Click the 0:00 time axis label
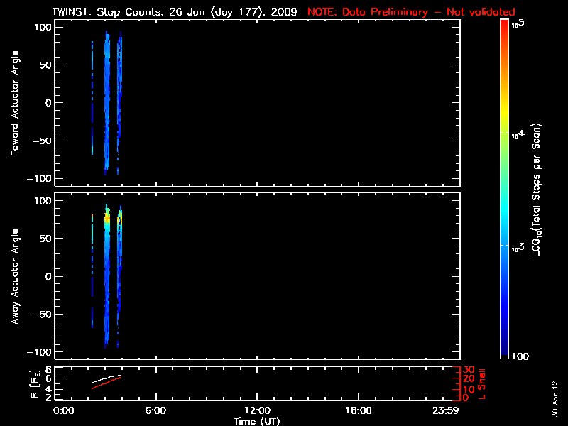 pos(64,410)
